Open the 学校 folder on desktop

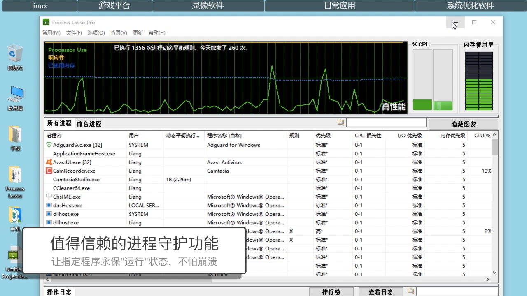pyautogui.click(x=15, y=139)
